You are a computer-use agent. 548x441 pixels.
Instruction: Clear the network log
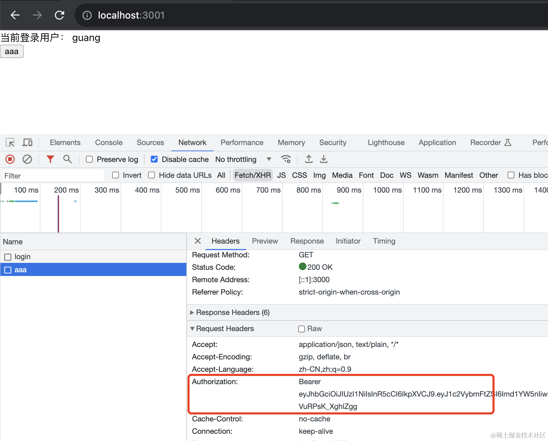pos(27,159)
